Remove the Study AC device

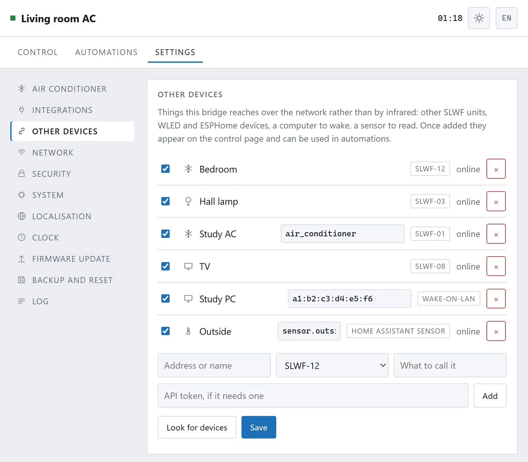coord(496,234)
